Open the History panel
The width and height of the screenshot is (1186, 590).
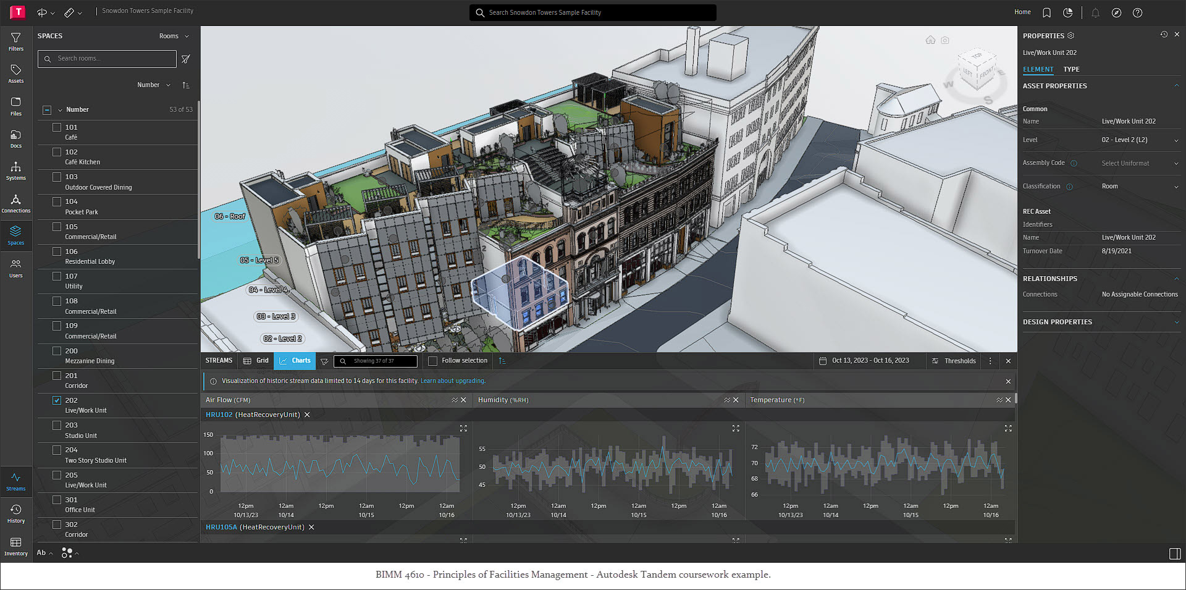[x=16, y=513]
